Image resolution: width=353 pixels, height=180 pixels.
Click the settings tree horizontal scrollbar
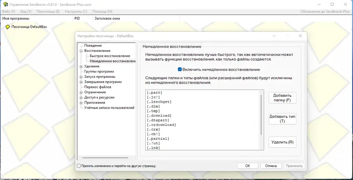(x=105, y=158)
